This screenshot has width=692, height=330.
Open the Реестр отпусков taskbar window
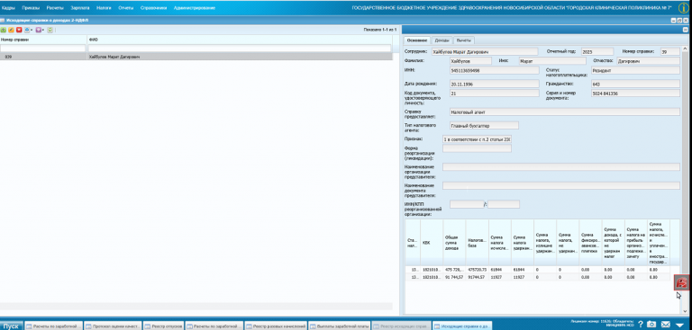[x=164, y=326]
